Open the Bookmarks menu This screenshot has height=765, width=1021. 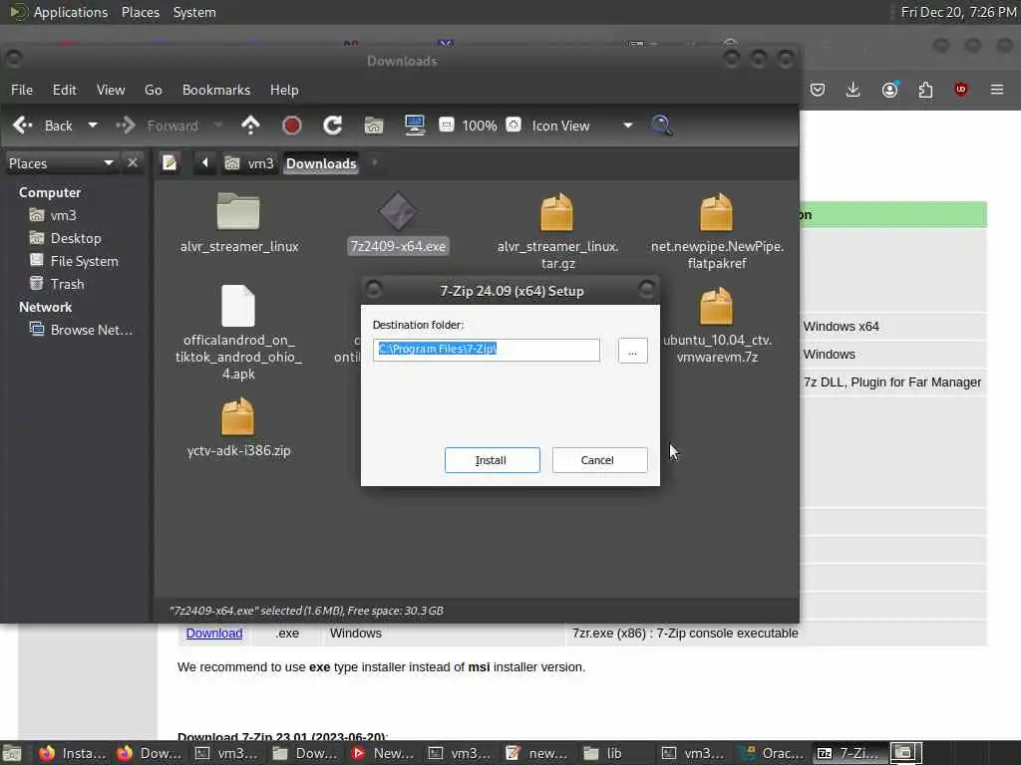(216, 90)
